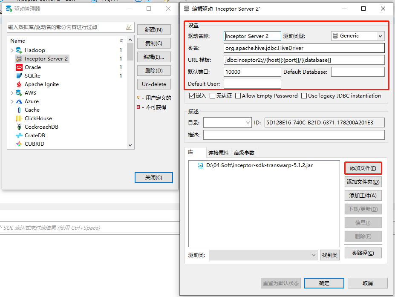Select inceptor-sdk-transwarp-5.1.2.jar entry

pos(259,165)
